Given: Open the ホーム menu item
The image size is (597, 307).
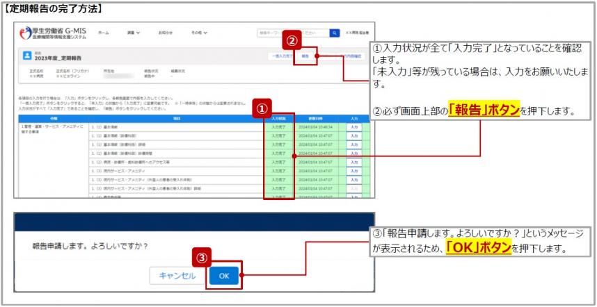Looking at the screenshot, I should 103,33.
